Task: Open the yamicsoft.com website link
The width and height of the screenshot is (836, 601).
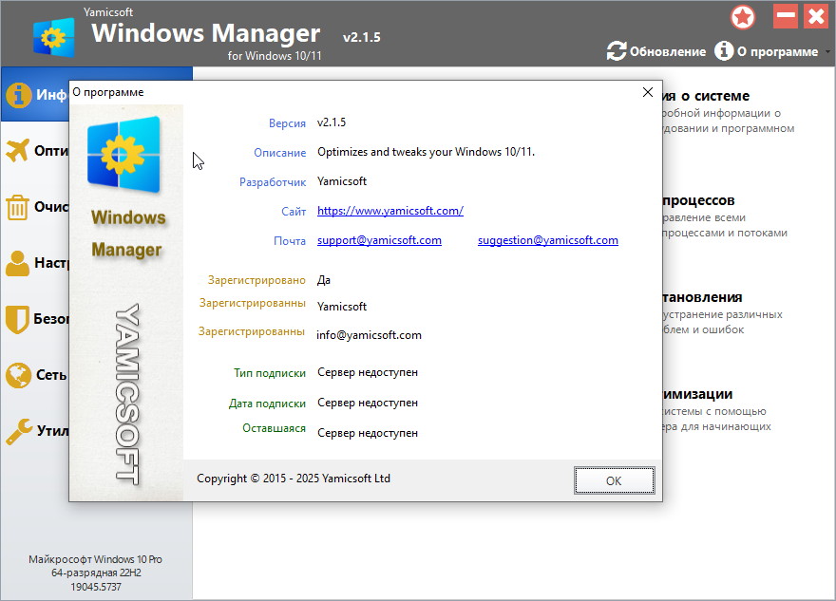Action: click(x=390, y=211)
